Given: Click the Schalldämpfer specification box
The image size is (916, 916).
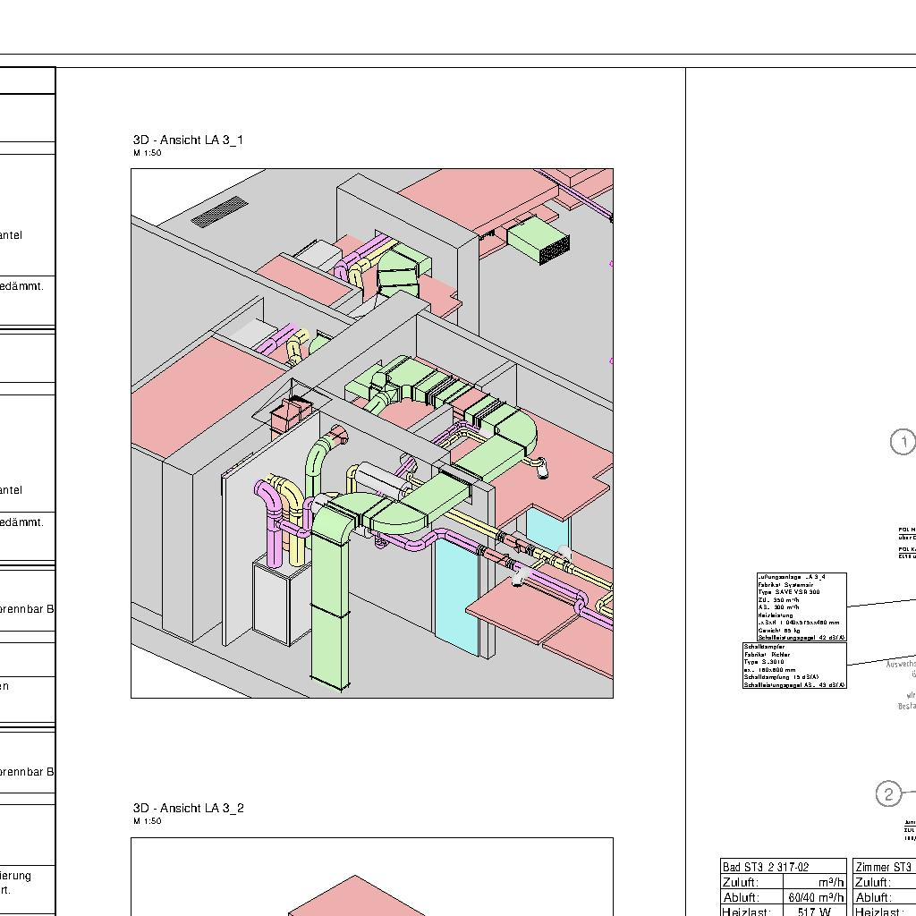Looking at the screenshot, I should (793, 666).
